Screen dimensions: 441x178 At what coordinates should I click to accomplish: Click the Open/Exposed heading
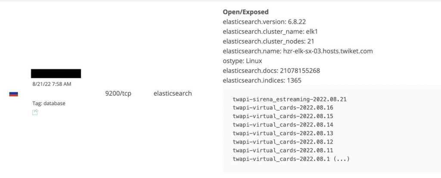click(x=245, y=12)
